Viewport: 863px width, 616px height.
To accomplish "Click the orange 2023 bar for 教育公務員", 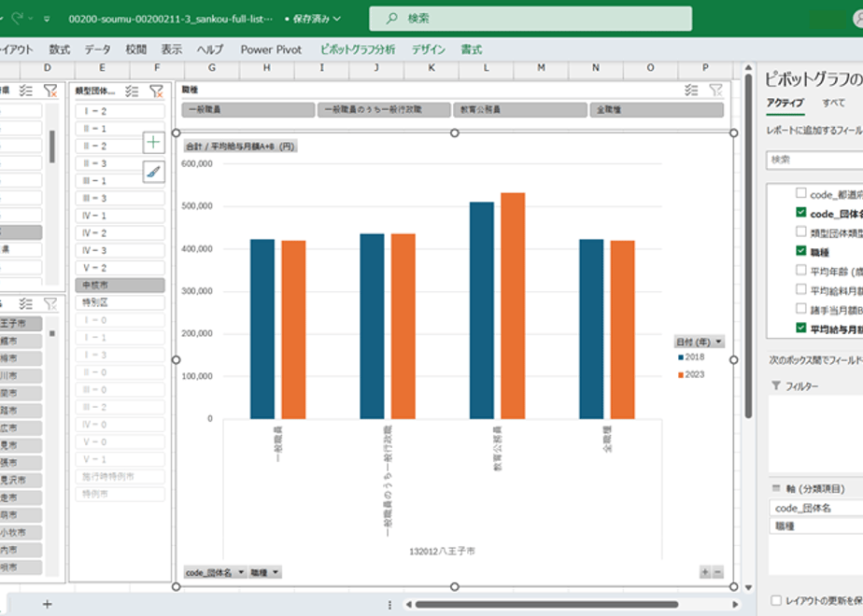I will tap(513, 306).
